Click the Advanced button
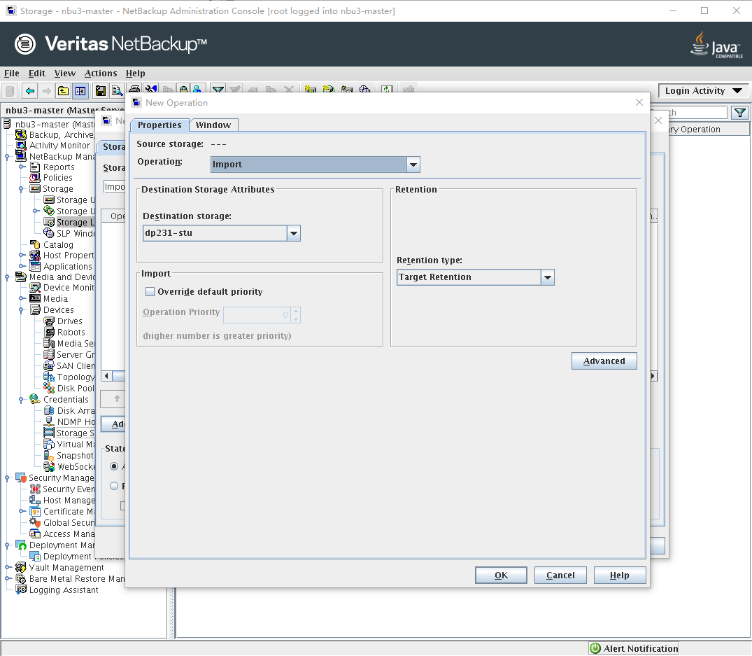Image resolution: width=752 pixels, height=656 pixels. click(604, 361)
